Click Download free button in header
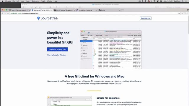The image size is (189, 106). 146,18
